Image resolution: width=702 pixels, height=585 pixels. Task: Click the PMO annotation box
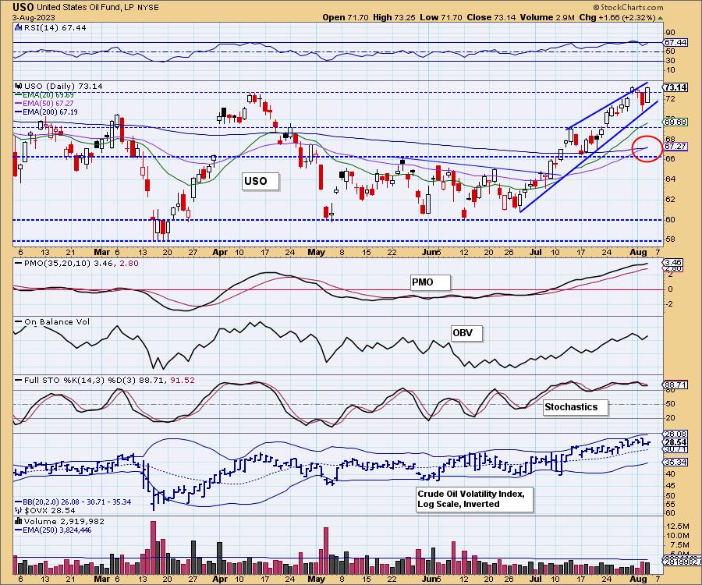pos(430,282)
